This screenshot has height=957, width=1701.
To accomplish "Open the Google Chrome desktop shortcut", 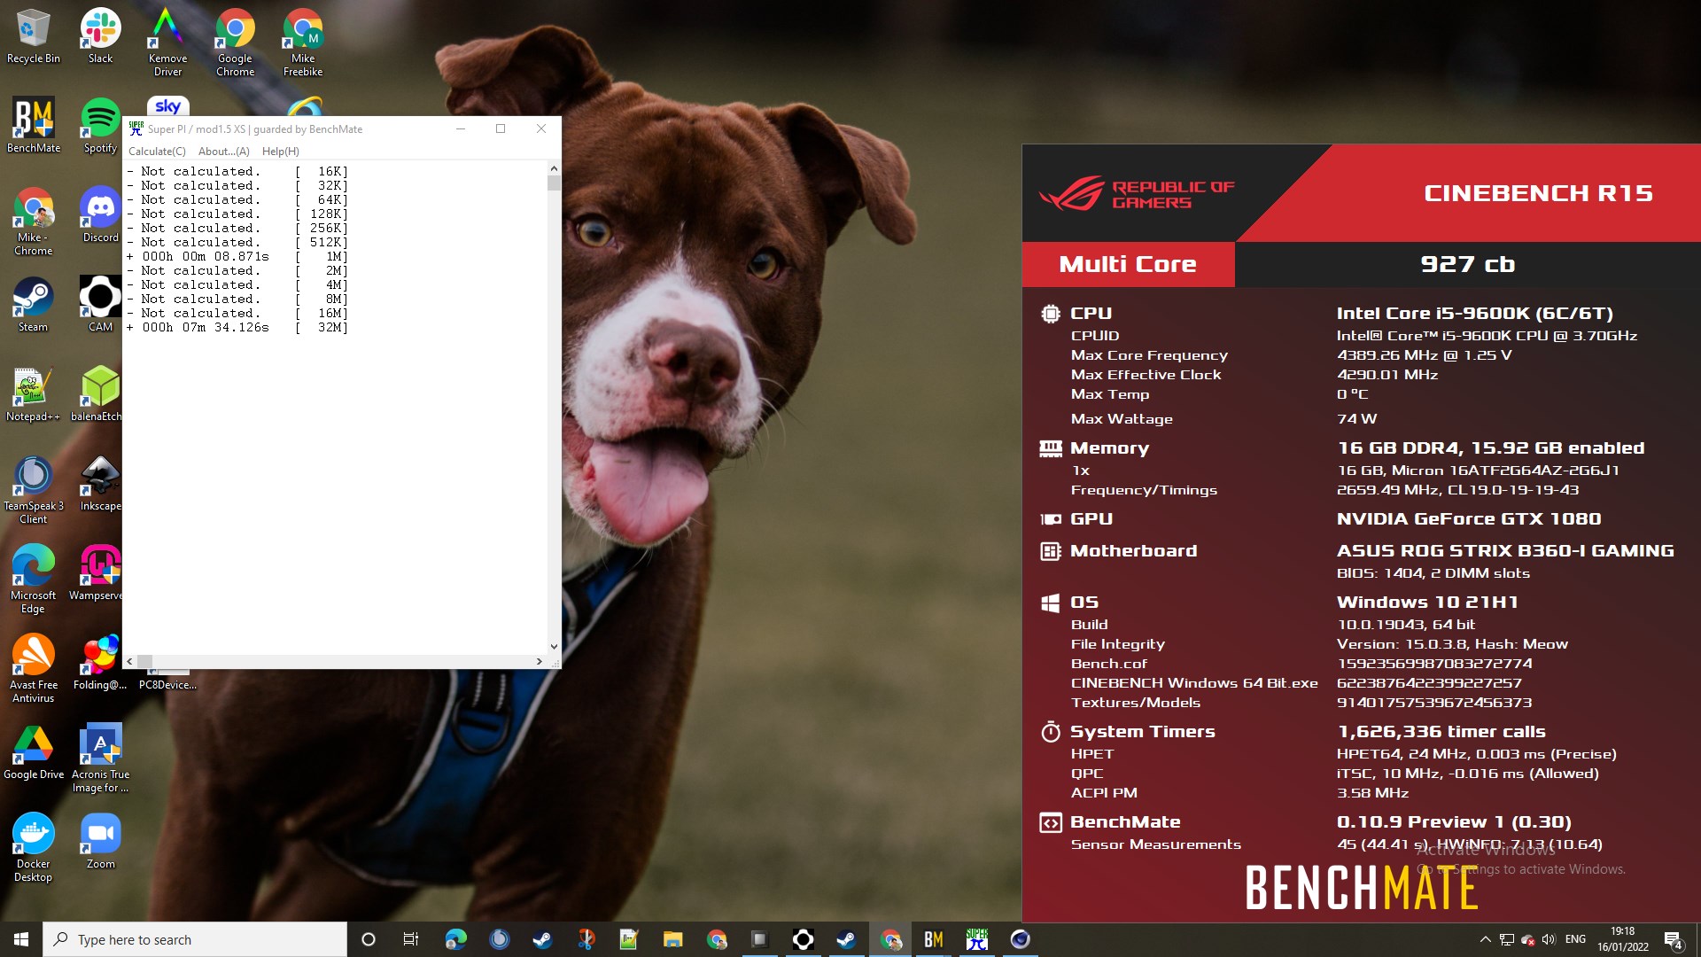I will [235, 42].
